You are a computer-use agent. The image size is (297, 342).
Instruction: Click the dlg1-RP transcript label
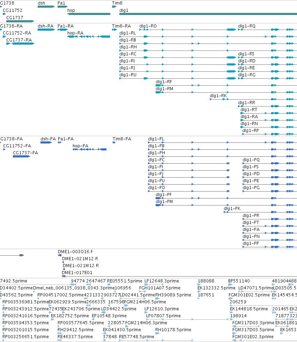pos(251,131)
